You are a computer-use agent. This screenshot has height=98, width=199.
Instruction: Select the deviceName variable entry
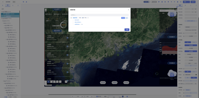tap(78, 22)
